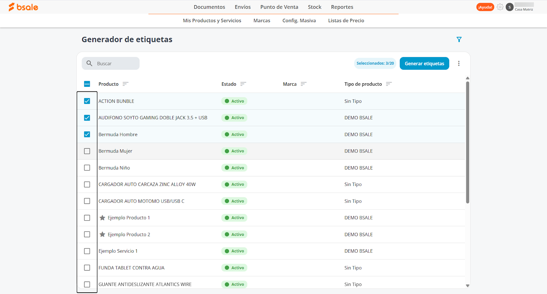This screenshot has height=294, width=547.
Task: Click the Activo status of ACTION BUNBLE
Action: [x=234, y=101]
